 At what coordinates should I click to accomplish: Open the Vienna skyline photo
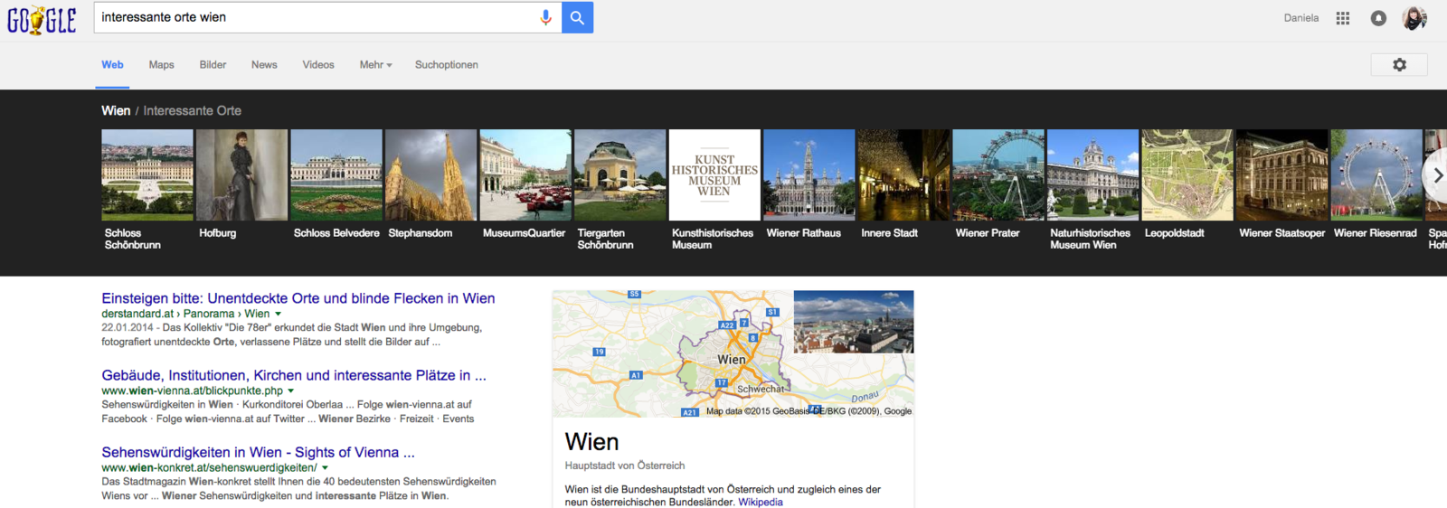pos(854,322)
